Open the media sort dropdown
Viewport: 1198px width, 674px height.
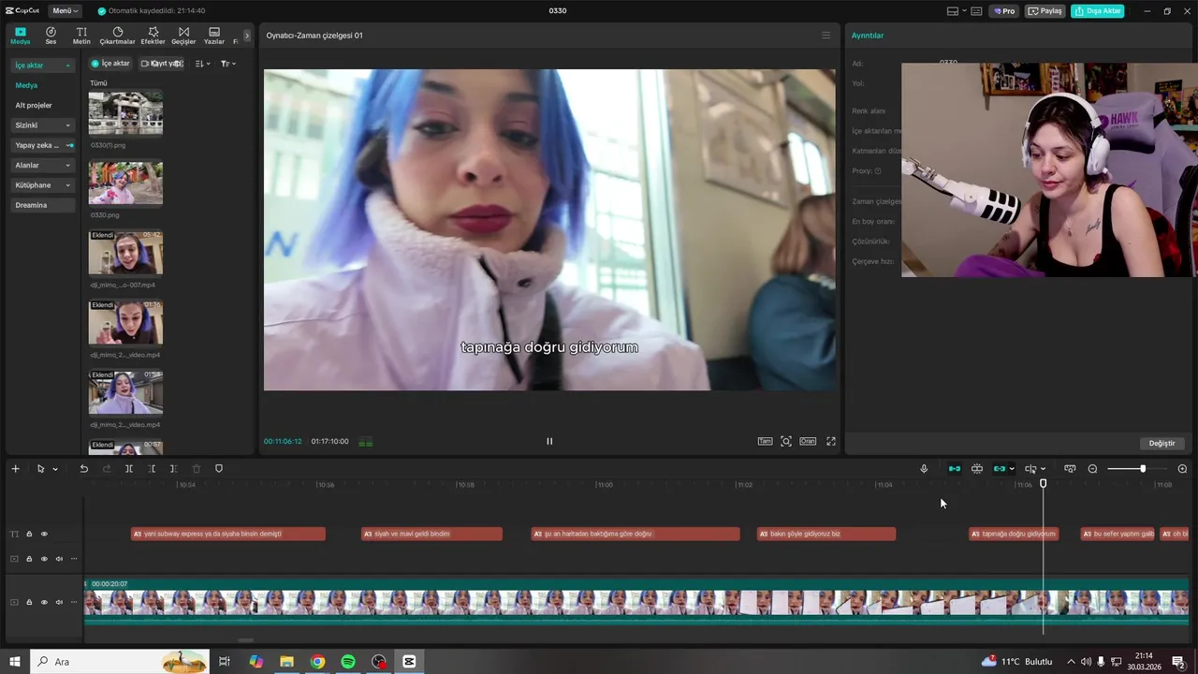[203, 64]
